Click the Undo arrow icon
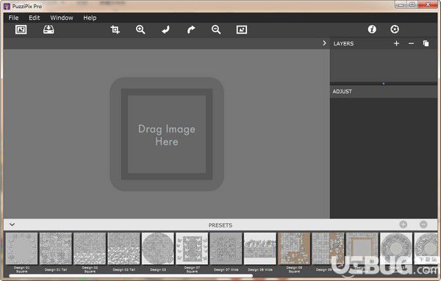441x281 pixels. click(165, 29)
